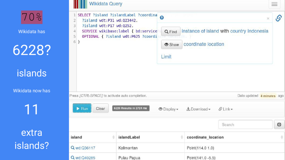Open the query helper help icon
Image resolution: width=285 pixels, height=160 pixels.
162,17
